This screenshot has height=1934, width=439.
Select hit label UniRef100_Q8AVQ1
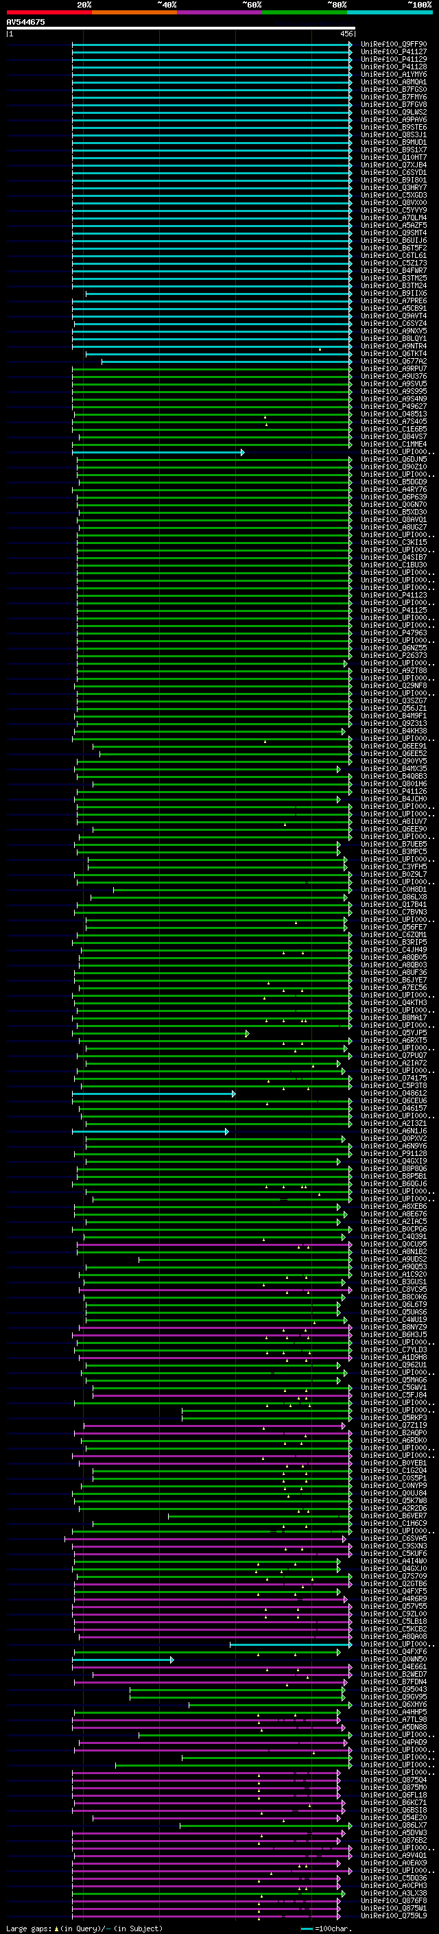coord(393,519)
